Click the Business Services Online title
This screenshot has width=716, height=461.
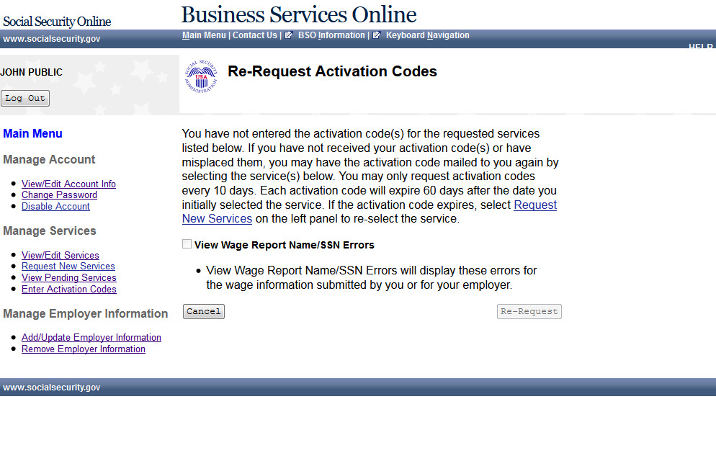click(299, 14)
